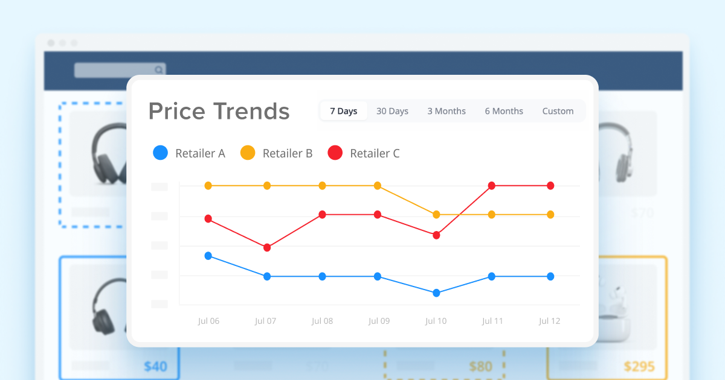Click Retailer B data point on Jul 06
The width and height of the screenshot is (725, 380).
tap(208, 186)
